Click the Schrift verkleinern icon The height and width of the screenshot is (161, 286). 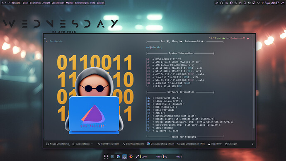click(x=124, y=144)
